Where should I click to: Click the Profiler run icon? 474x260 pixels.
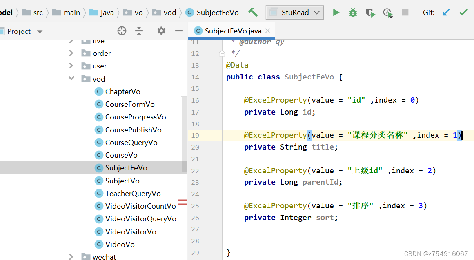pos(387,13)
